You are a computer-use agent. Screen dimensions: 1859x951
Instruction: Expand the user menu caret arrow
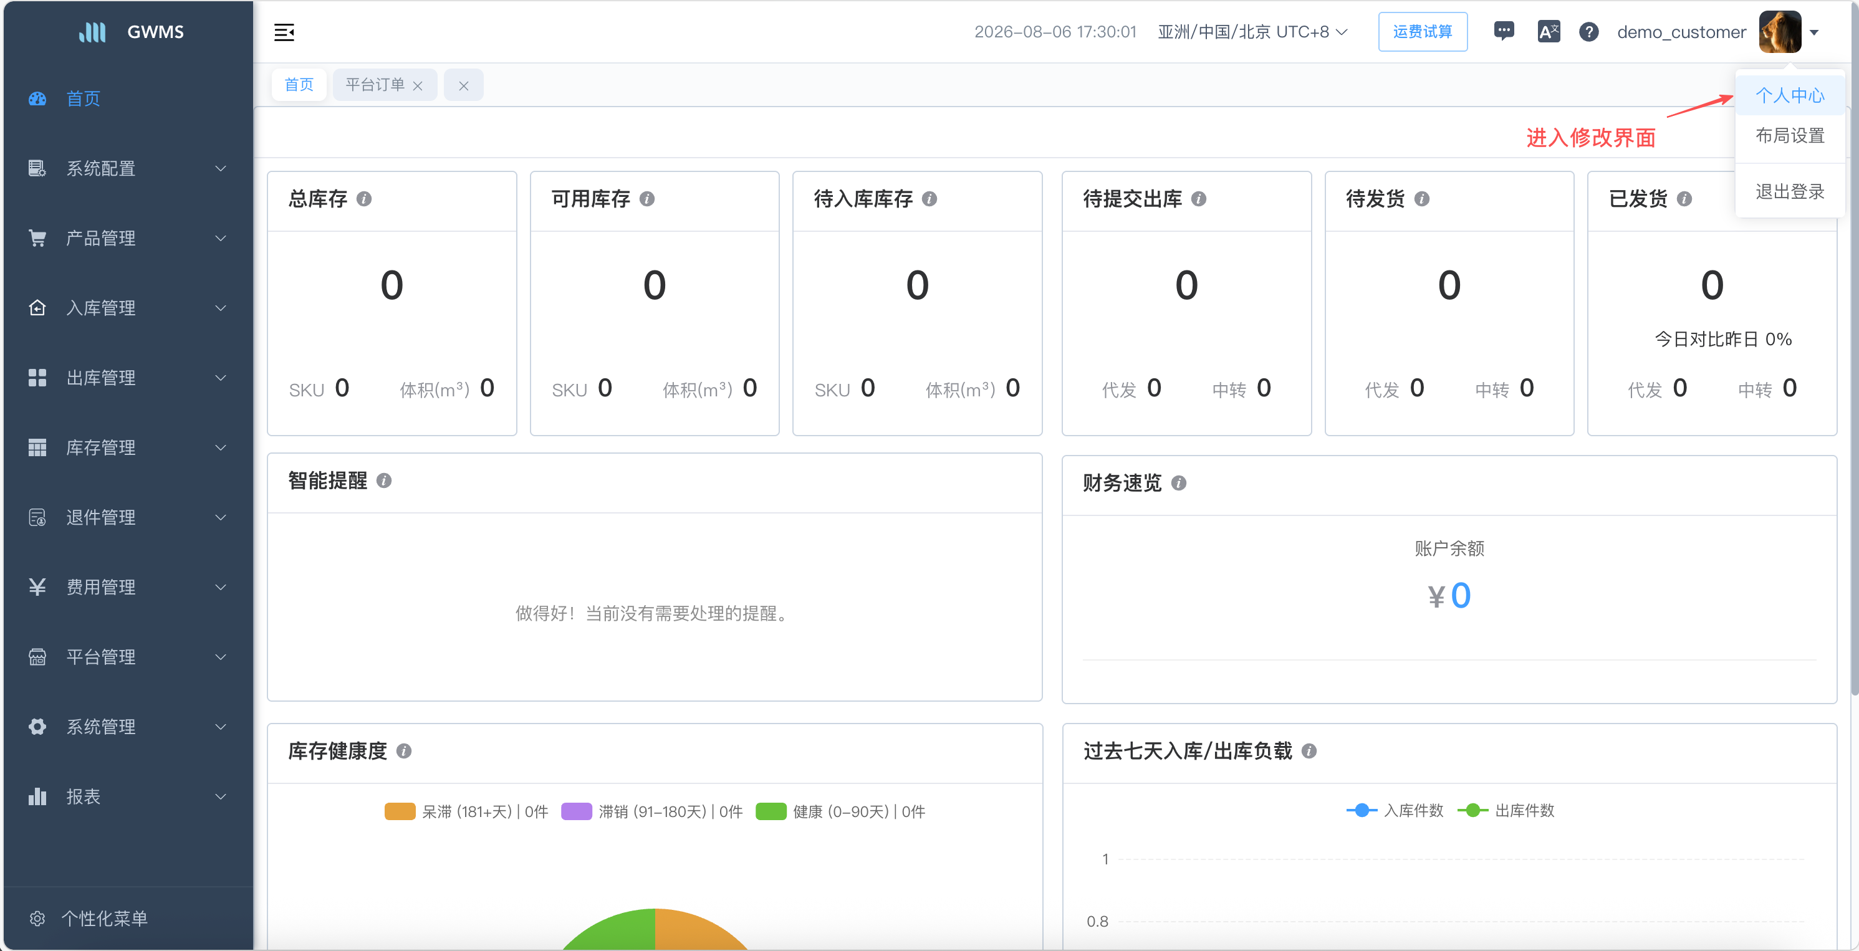click(1814, 32)
